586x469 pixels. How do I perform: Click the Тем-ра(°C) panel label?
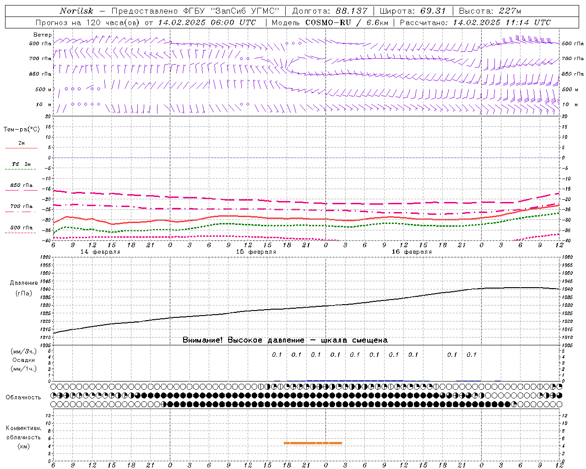coord(22,130)
